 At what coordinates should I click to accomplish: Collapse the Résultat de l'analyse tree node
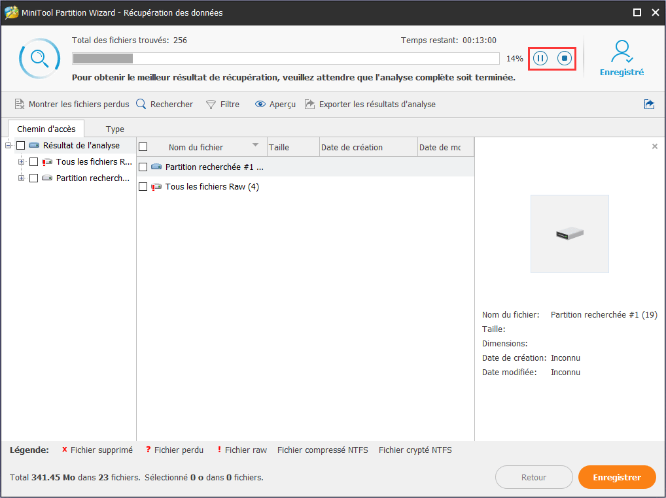tap(8, 146)
